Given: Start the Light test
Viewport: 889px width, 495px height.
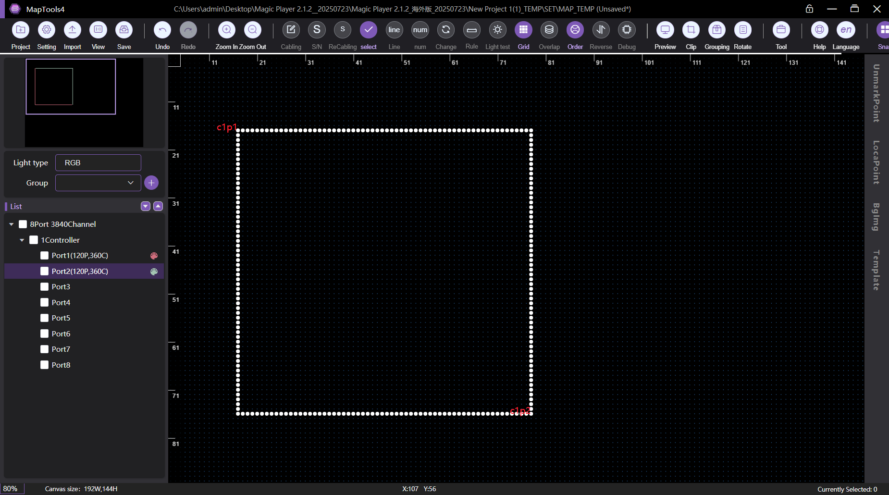Looking at the screenshot, I should point(498,30).
